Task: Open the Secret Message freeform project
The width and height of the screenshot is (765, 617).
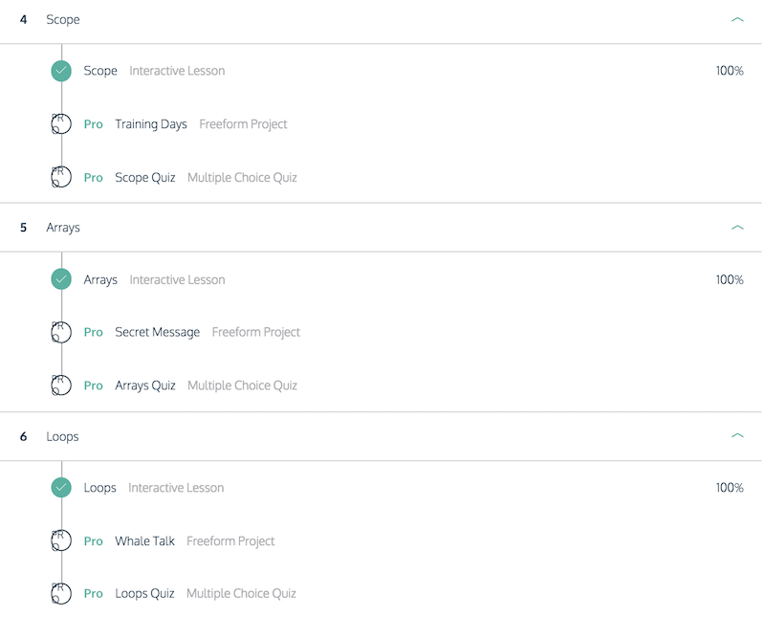Action: (157, 332)
